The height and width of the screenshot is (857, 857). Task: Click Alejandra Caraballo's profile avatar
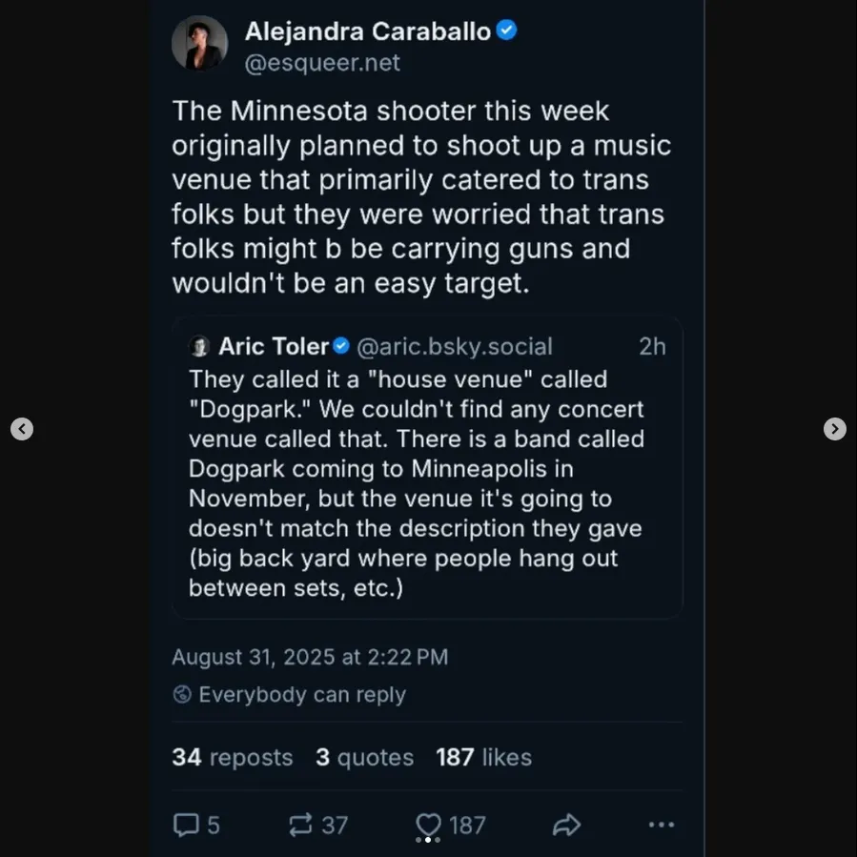tap(199, 44)
